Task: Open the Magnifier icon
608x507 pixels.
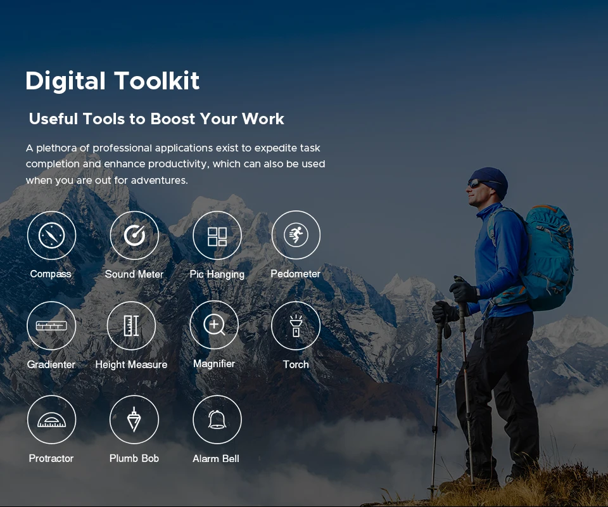Action: coord(214,325)
